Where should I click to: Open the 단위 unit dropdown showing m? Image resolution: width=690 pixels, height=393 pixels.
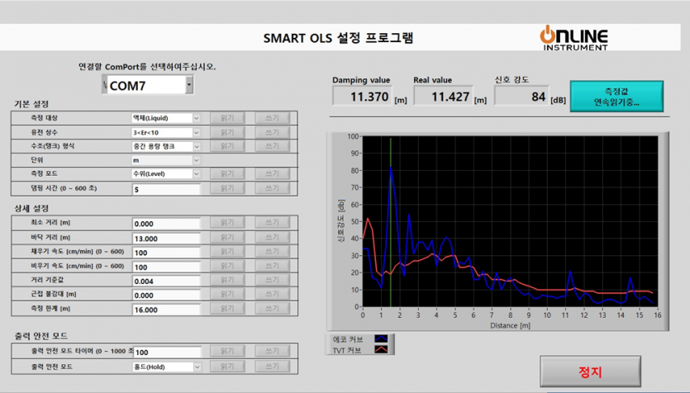coord(196,160)
